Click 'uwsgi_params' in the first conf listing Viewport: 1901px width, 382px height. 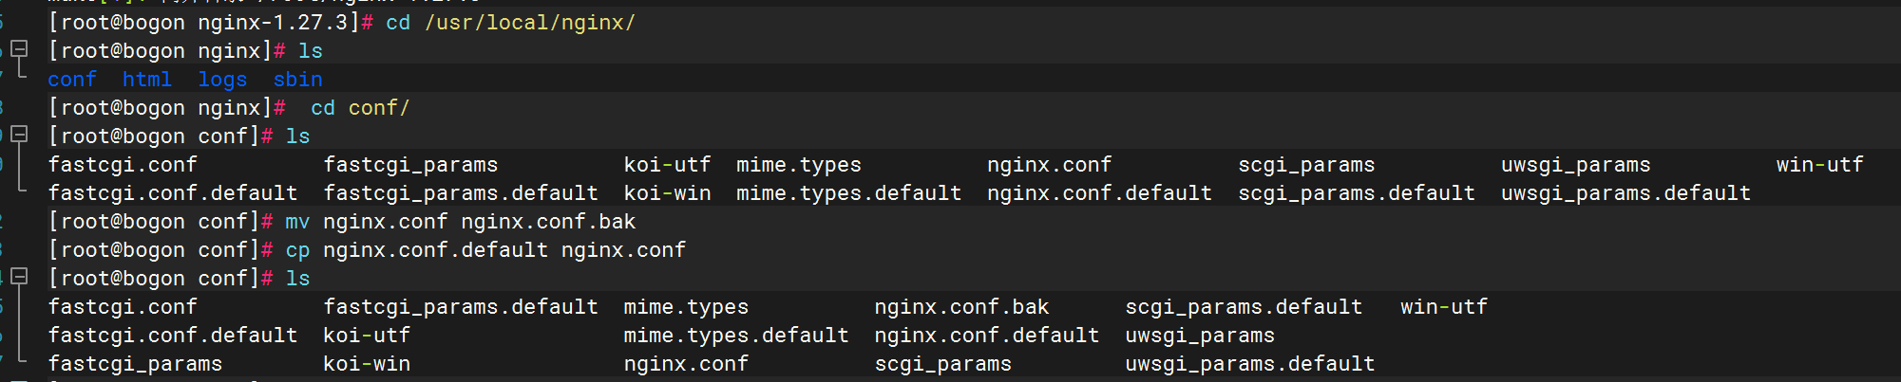[x=1575, y=165]
